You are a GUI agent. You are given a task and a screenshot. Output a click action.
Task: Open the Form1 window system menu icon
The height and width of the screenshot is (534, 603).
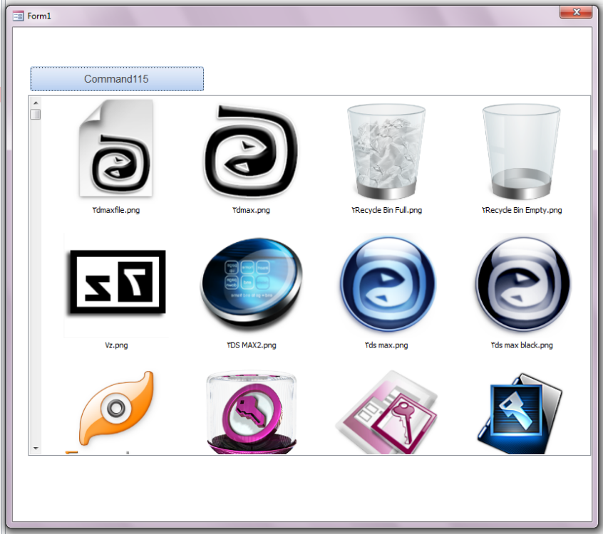pyautogui.click(x=19, y=16)
